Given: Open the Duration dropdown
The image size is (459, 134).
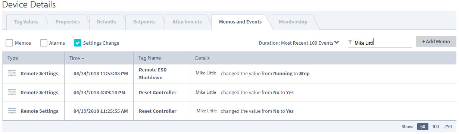Looking at the screenshot, I should (299, 43).
